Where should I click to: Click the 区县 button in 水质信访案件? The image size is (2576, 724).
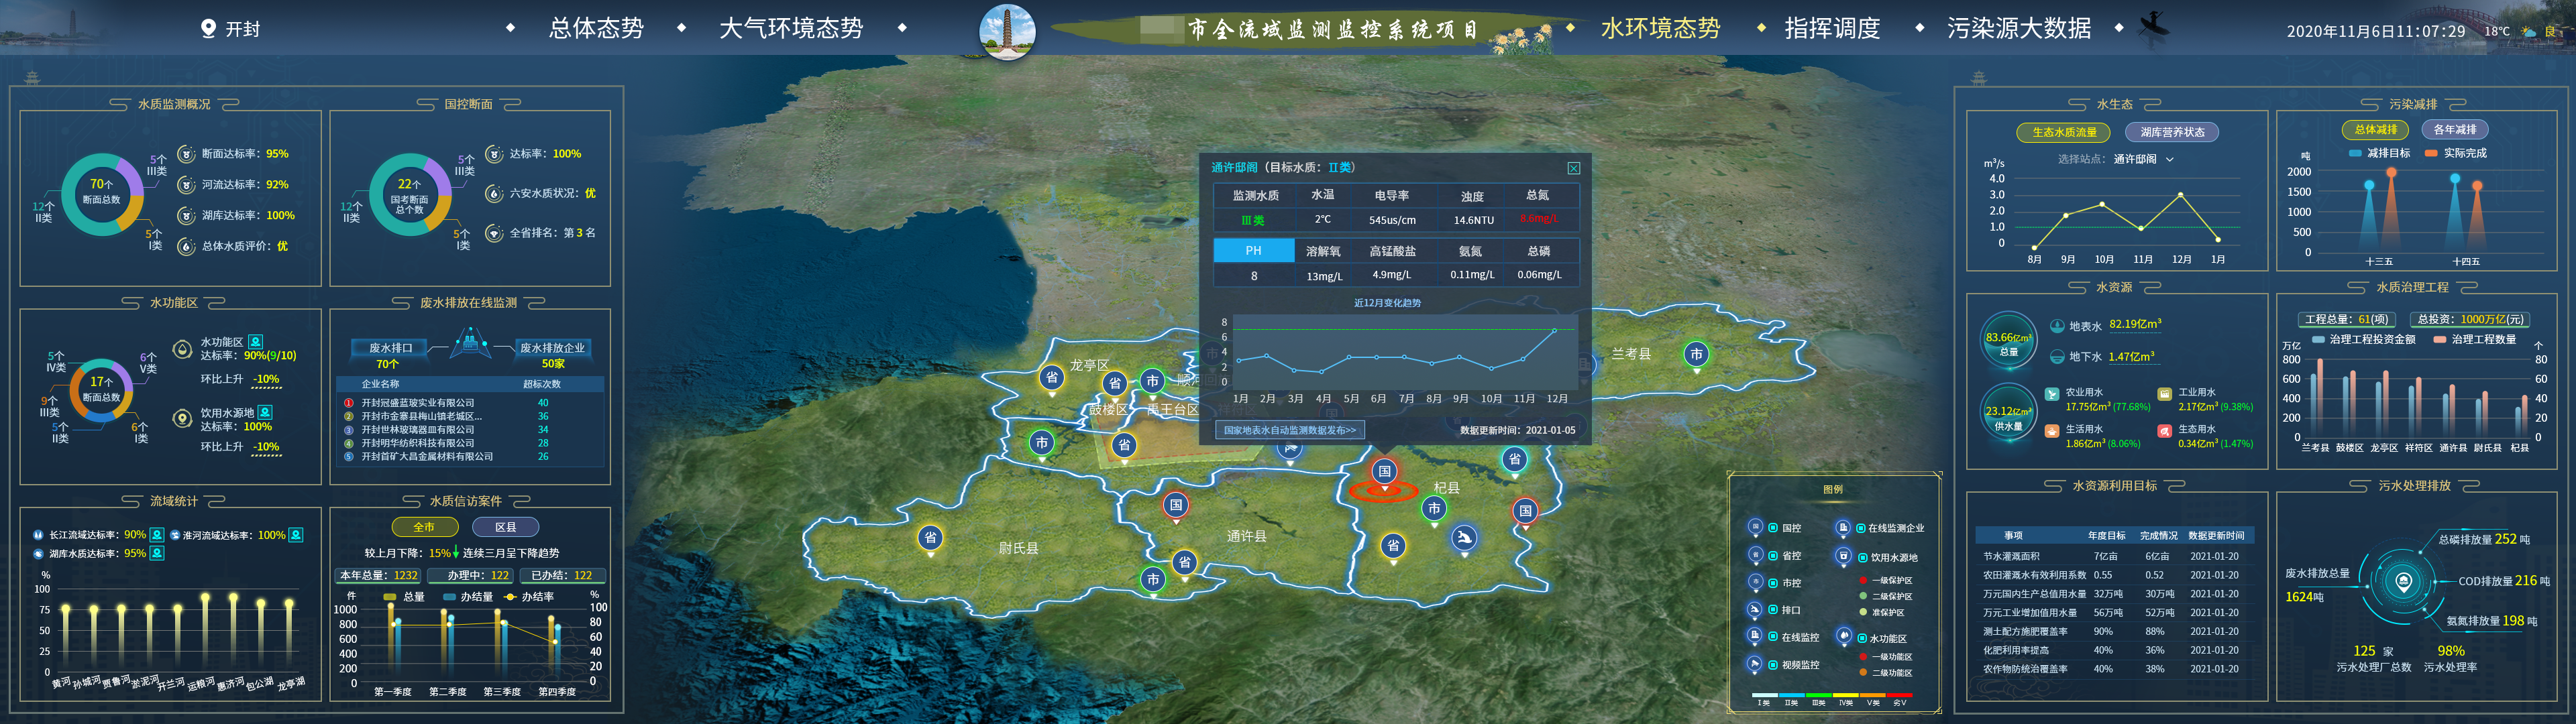pos(505,527)
